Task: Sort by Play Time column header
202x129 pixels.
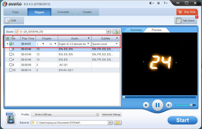Action: [x=28, y=38]
